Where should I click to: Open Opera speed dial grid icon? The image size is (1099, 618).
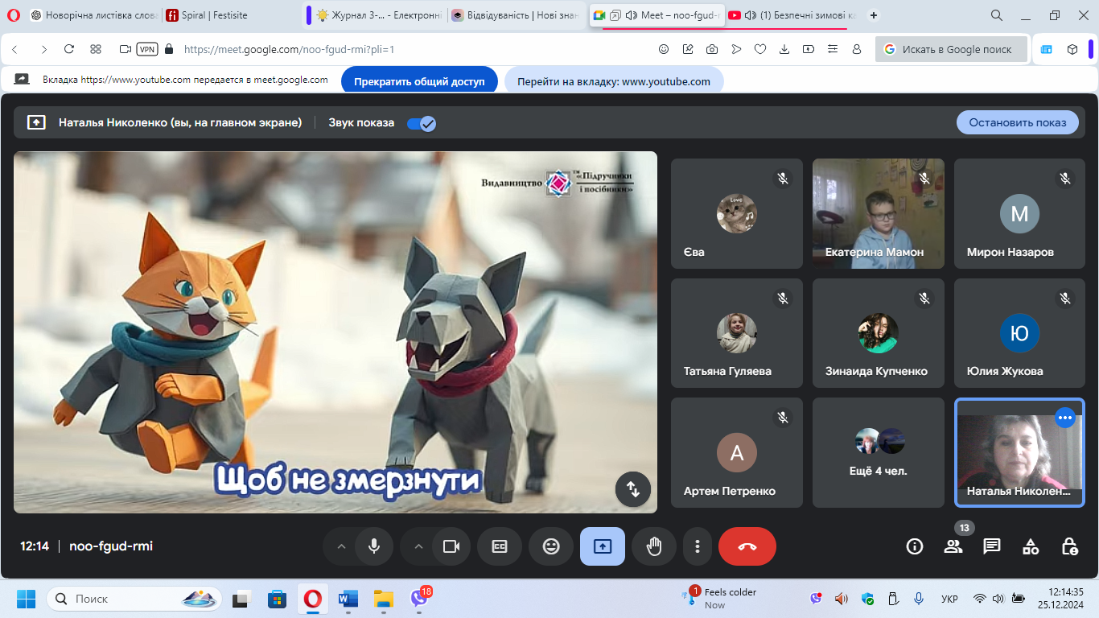tap(96, 49)
